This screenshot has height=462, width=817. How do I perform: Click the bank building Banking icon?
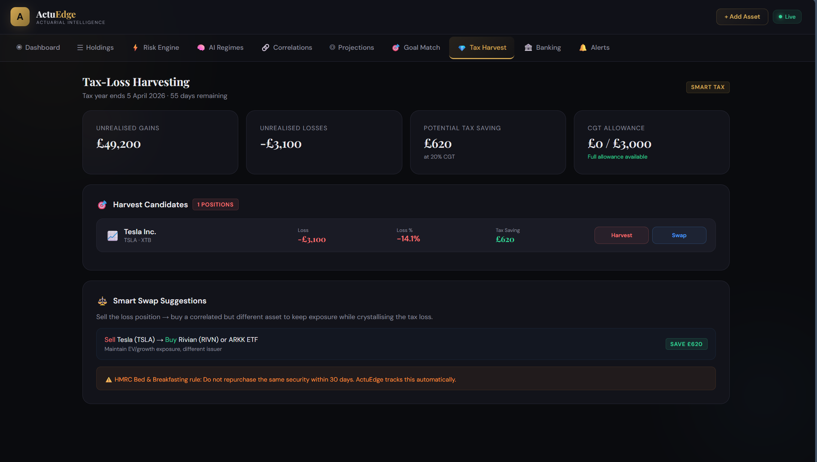coord(528,48)
